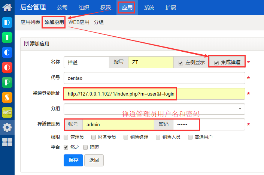The height and width of the screenshot is (175, 264).
Task: Toggle the 集成禅道 checkbox
Action: click(216, 63)
